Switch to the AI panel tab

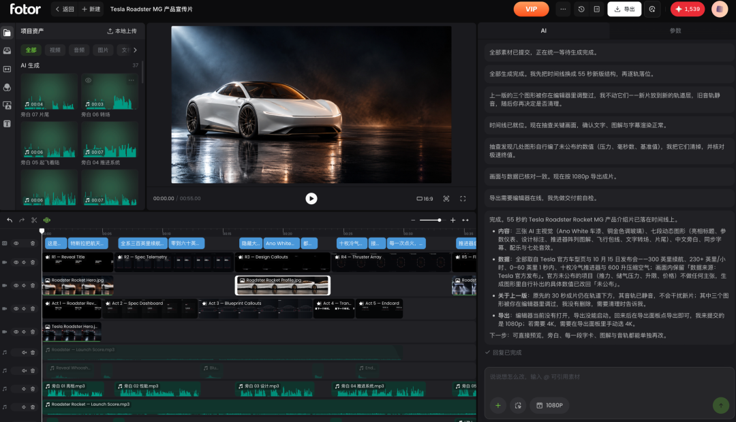pyautogui.click(x=544, y=31)
